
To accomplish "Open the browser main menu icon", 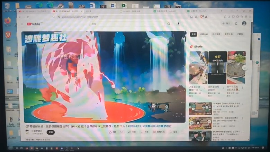I will (x=250, y=17).
